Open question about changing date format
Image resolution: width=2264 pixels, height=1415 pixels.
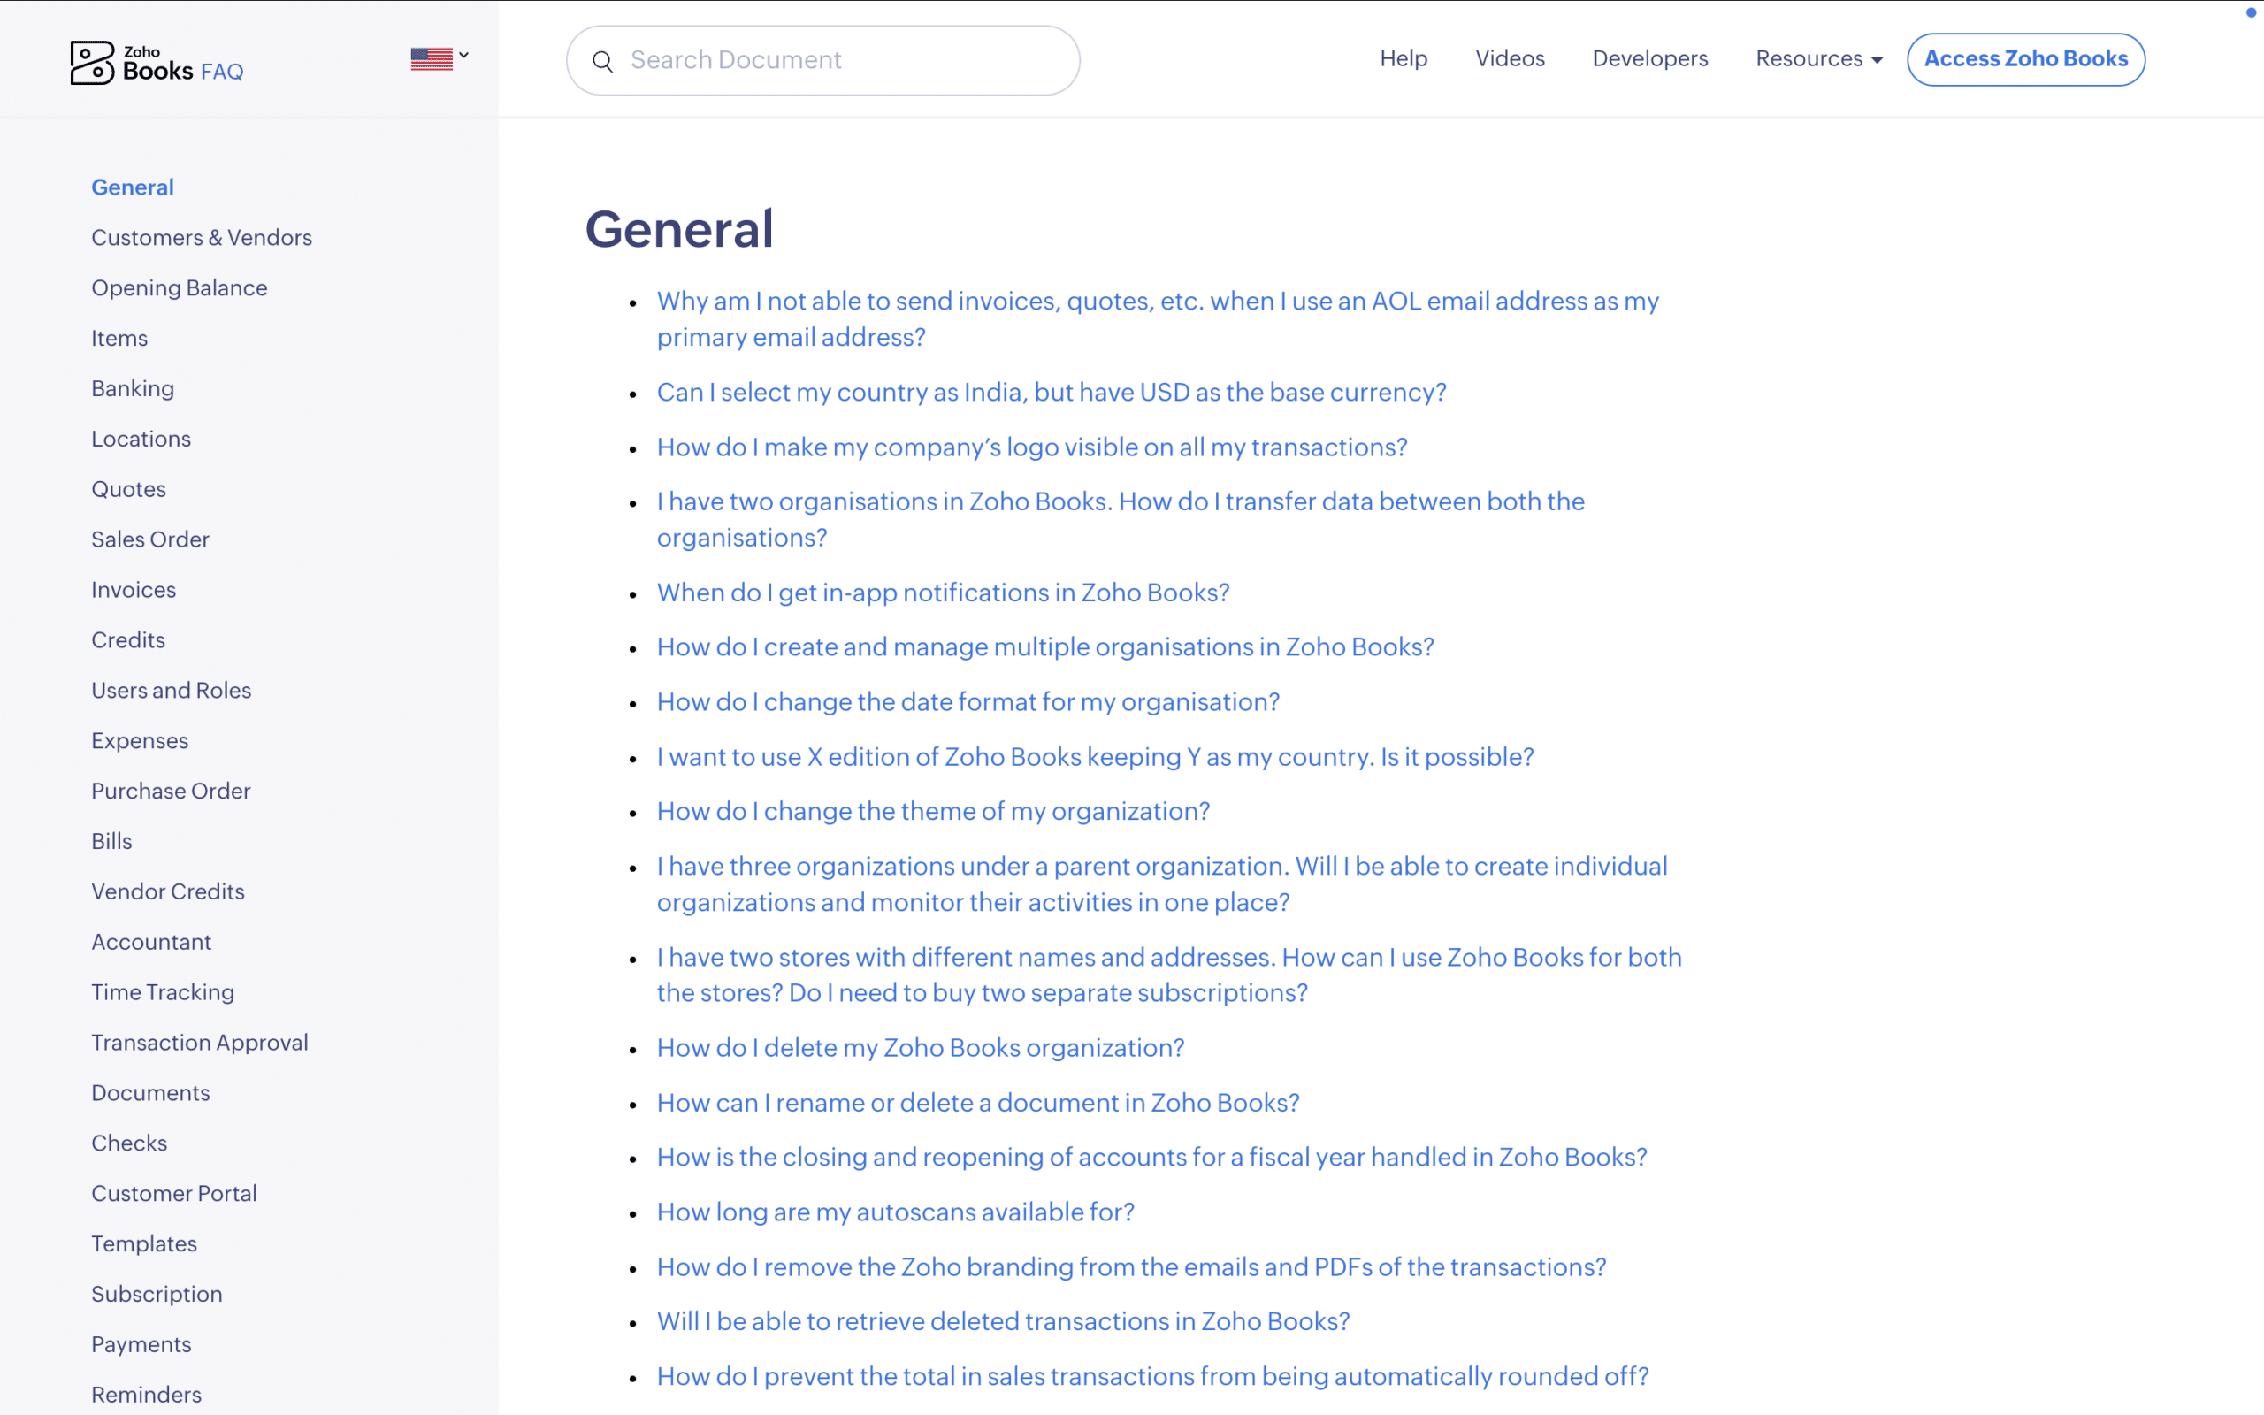click(968, 701)
